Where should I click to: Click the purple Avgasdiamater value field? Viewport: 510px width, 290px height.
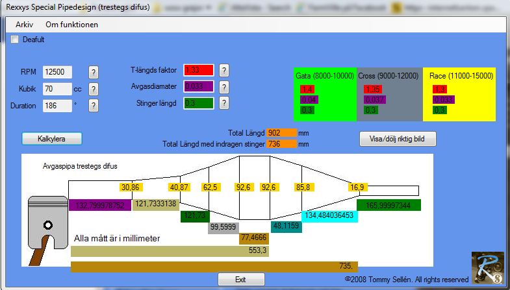point(199,87)
